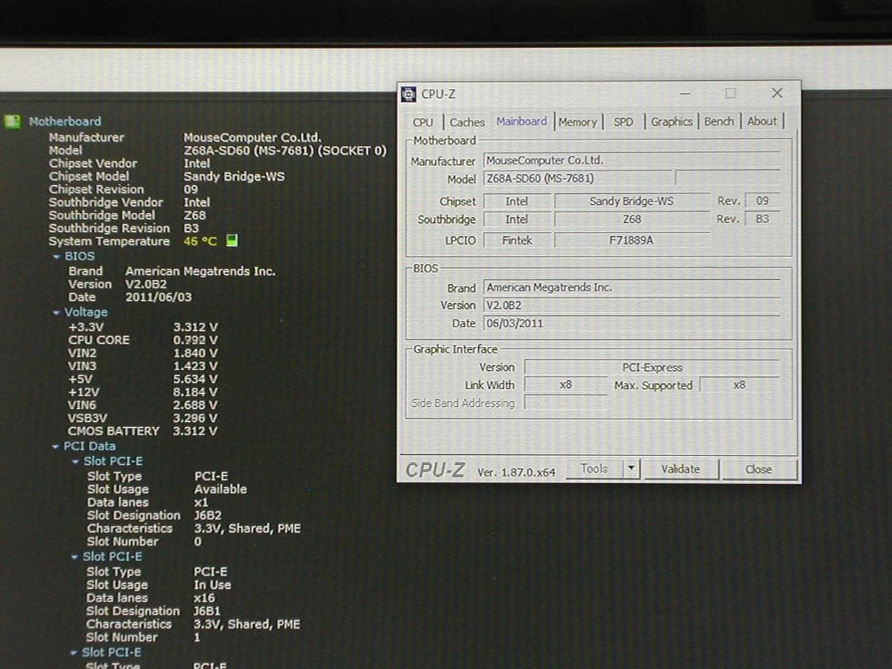
Task: Click the Data lanes x16 row
Action: coord(151,598)
